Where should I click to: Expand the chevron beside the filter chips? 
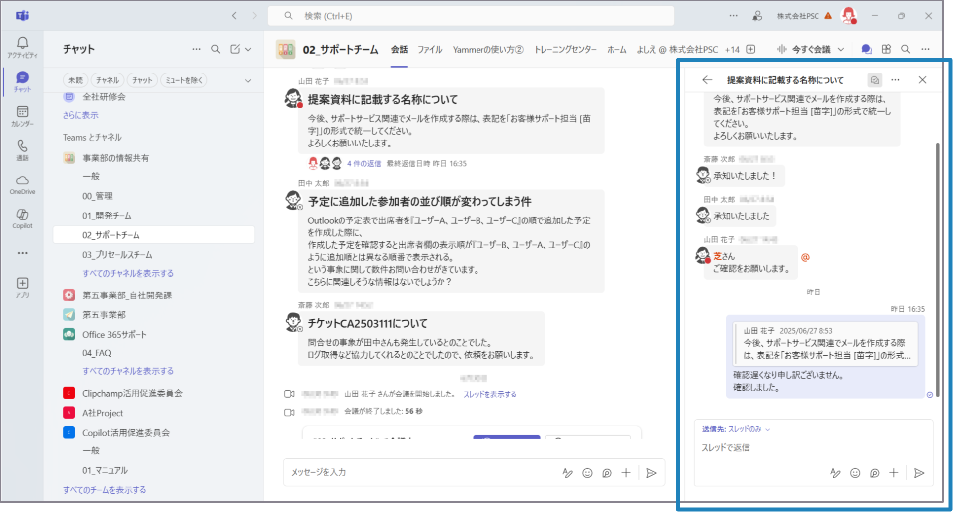point(248,81)
